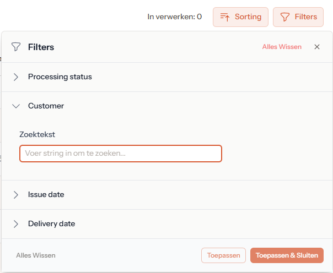
Task: Click the grey Alles Wissen in the panel footer
Action: tap(36, 255)
